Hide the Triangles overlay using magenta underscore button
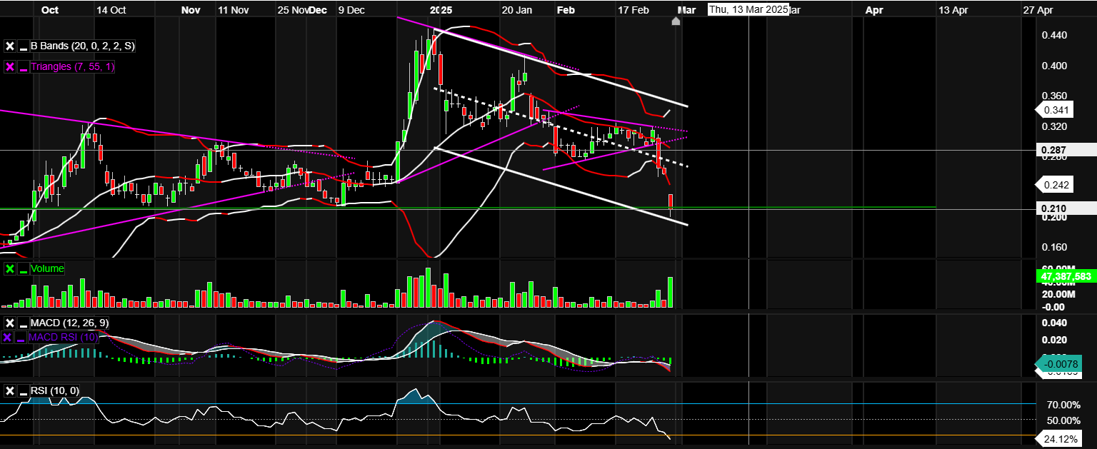The width and height of the screenshot is (1097, 449). (x=24, y=67)
